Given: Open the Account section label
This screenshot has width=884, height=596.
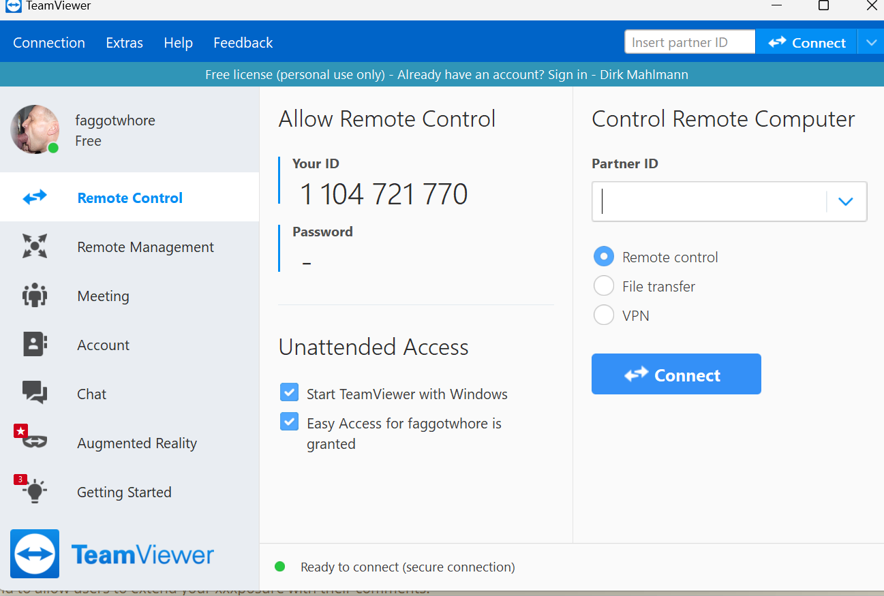Looking at the screenshot, I should [x=103, y=345].
